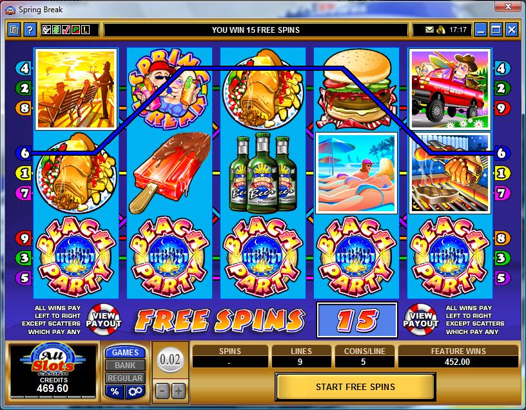Open left View Payout lifebuoy button

point(104,319)
